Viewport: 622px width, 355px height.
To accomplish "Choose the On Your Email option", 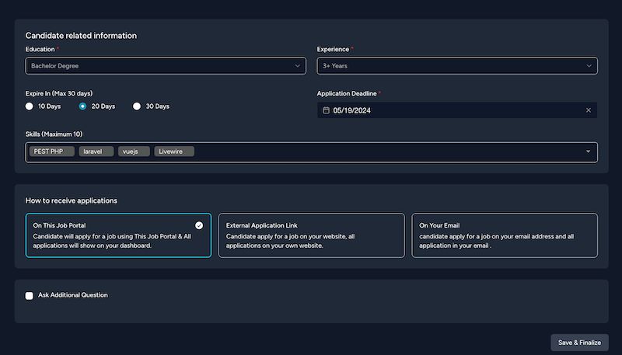I will click(x=505, y=235).
